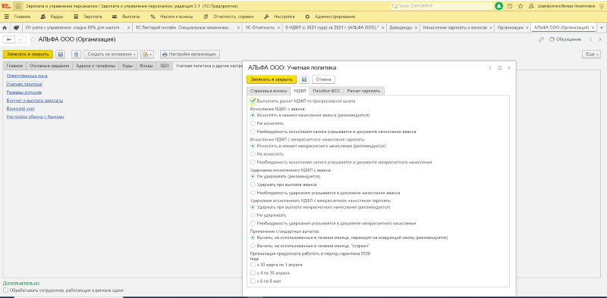
Task: Click in the search field Поиск Ctrl+Shift+F
Action: click(x=441, y=6)
